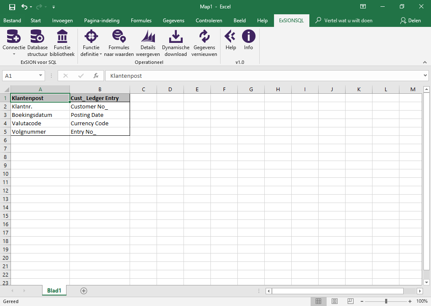Screen dimensions: 431x306
Task: Open the Name Box dropdown arrow
Action: pos(40,76)
